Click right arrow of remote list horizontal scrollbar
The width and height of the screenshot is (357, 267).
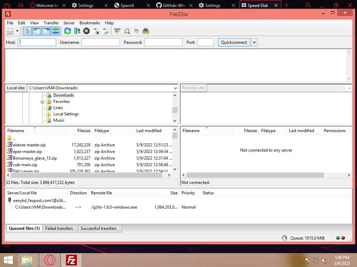pos(349,175)
